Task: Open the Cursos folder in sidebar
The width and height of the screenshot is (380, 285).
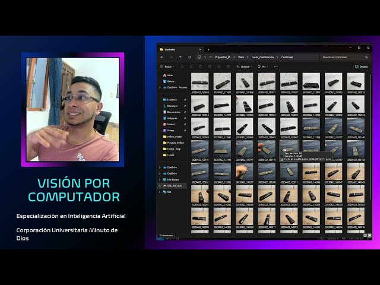Action: (169, 155)
